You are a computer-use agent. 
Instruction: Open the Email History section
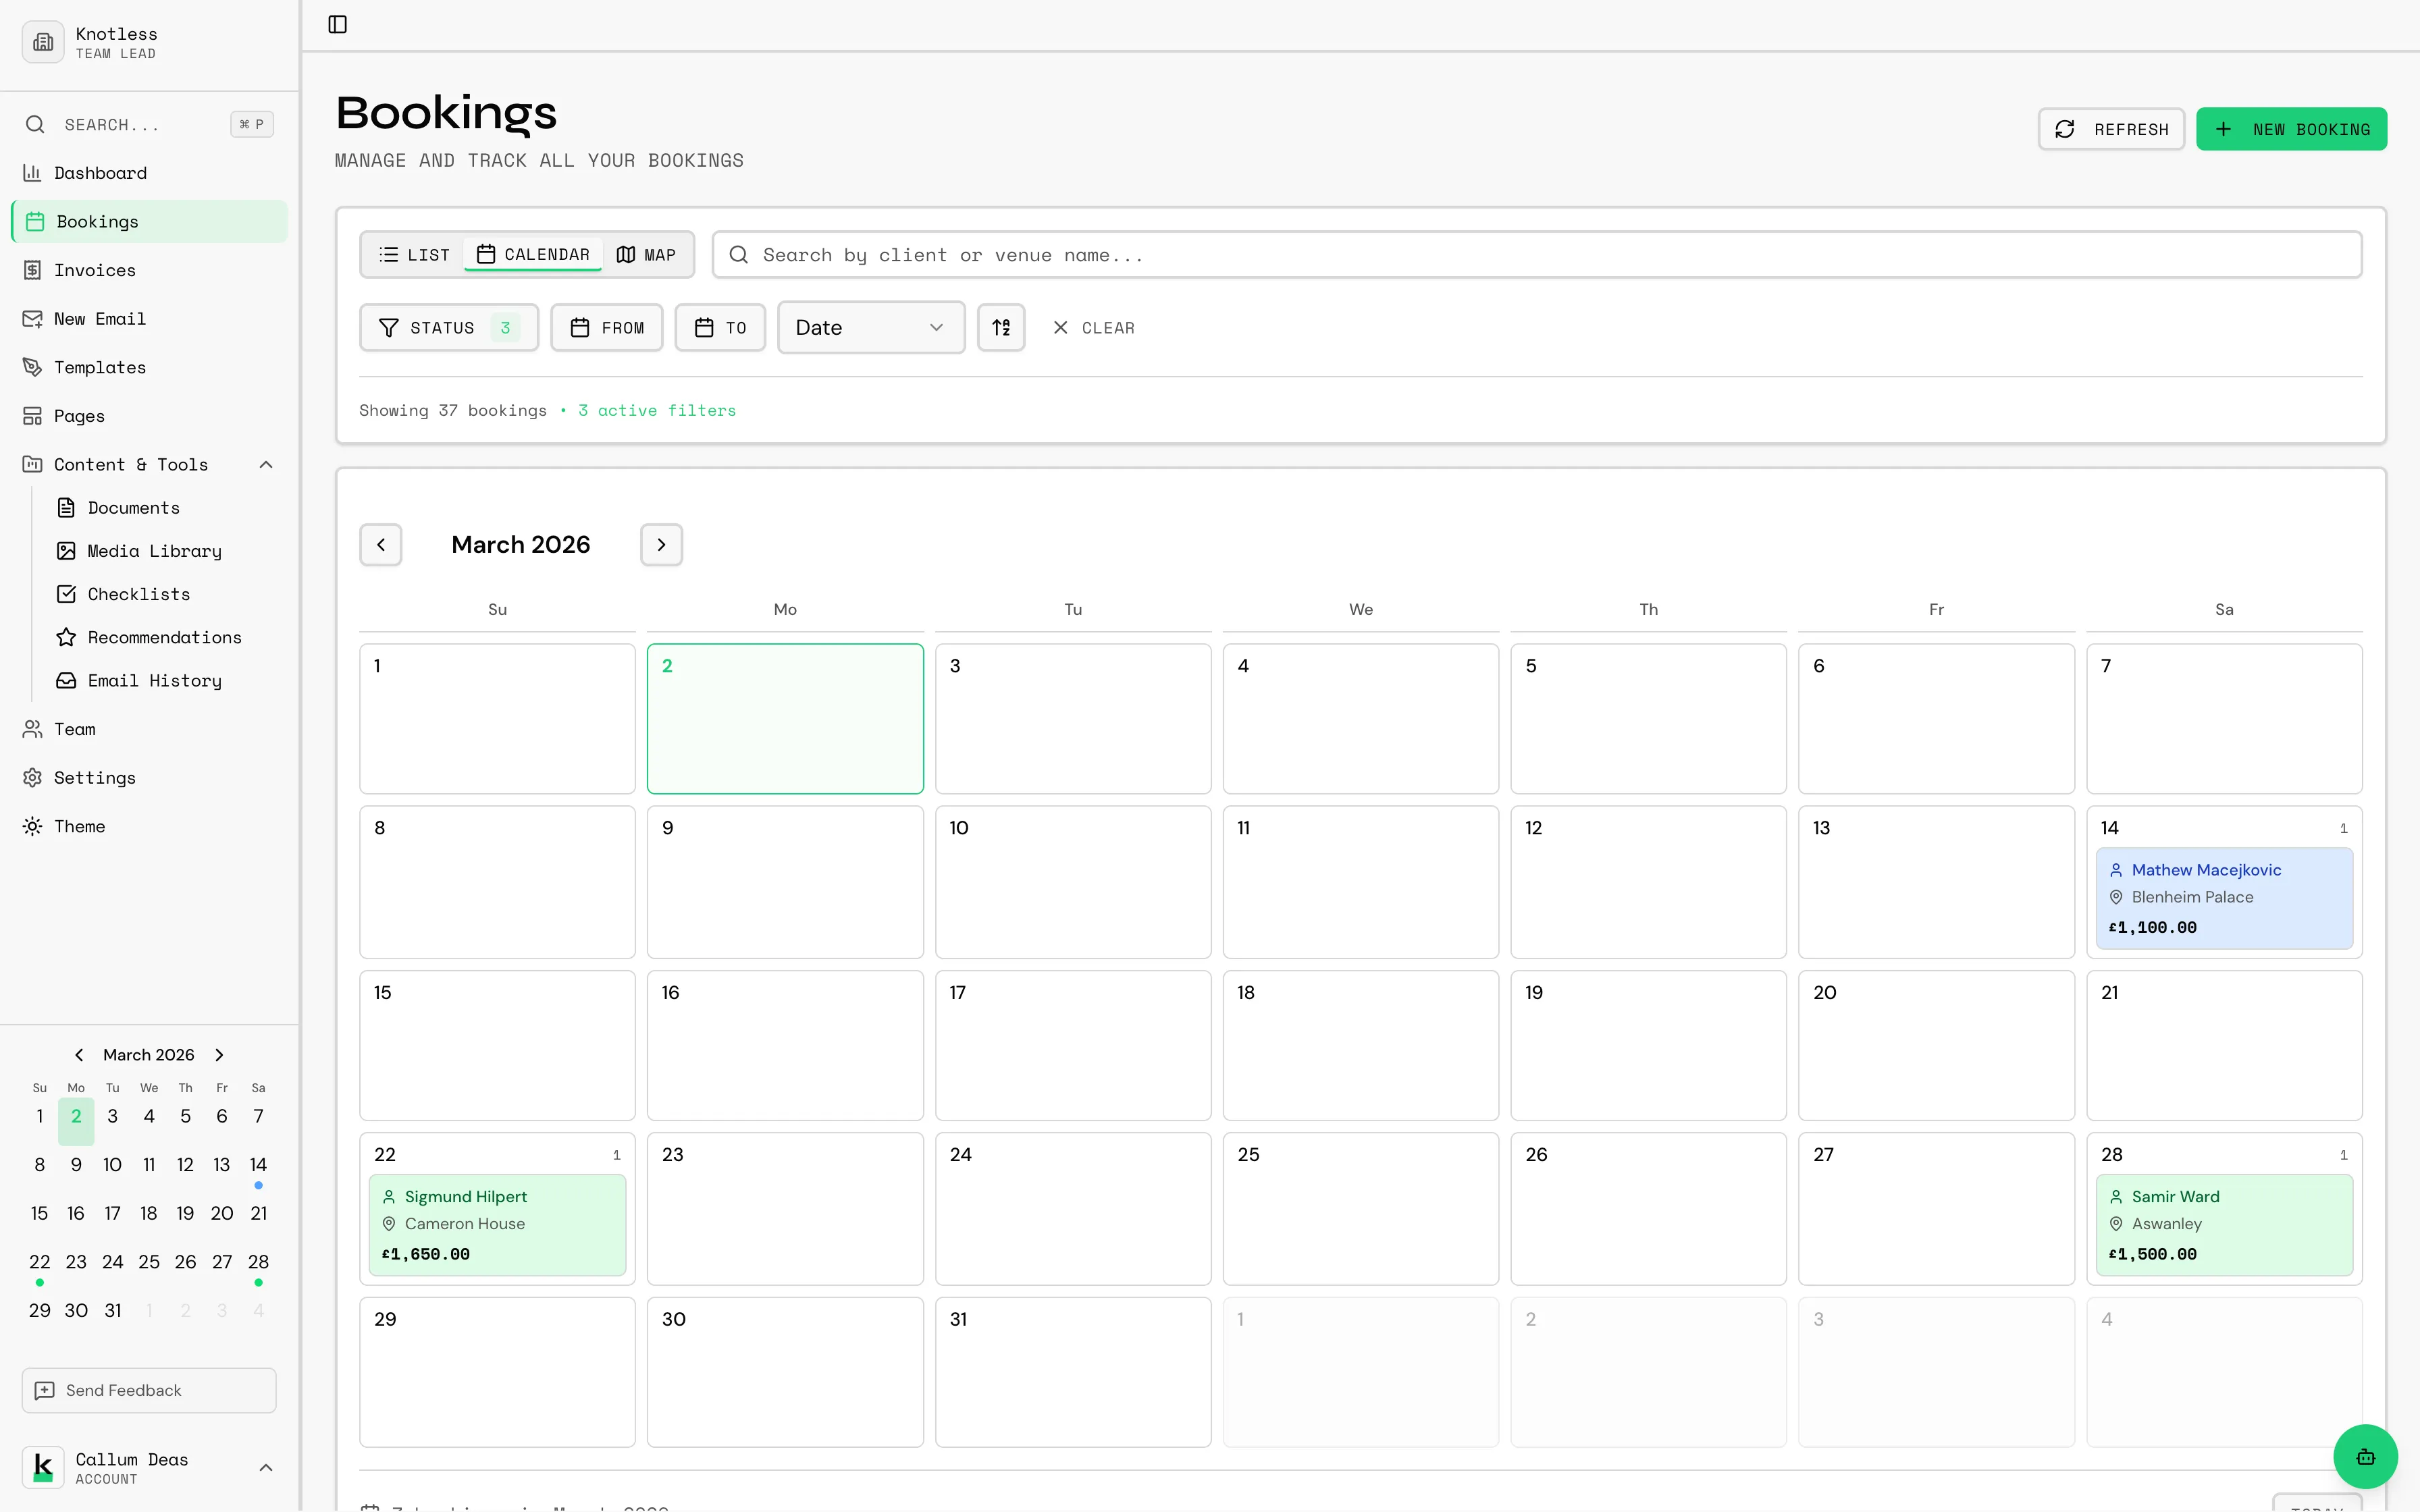154,680
